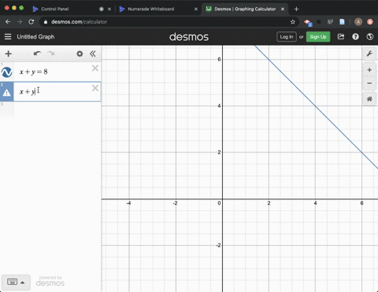Viewport: 378px width, 292px height.
Task: Click the green Sign Up button
Action: pyautogui.click(x=318, y=37)
